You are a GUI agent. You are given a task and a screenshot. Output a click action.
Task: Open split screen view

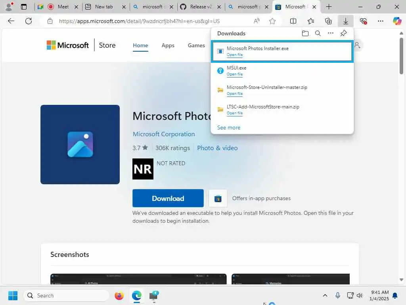293,21
